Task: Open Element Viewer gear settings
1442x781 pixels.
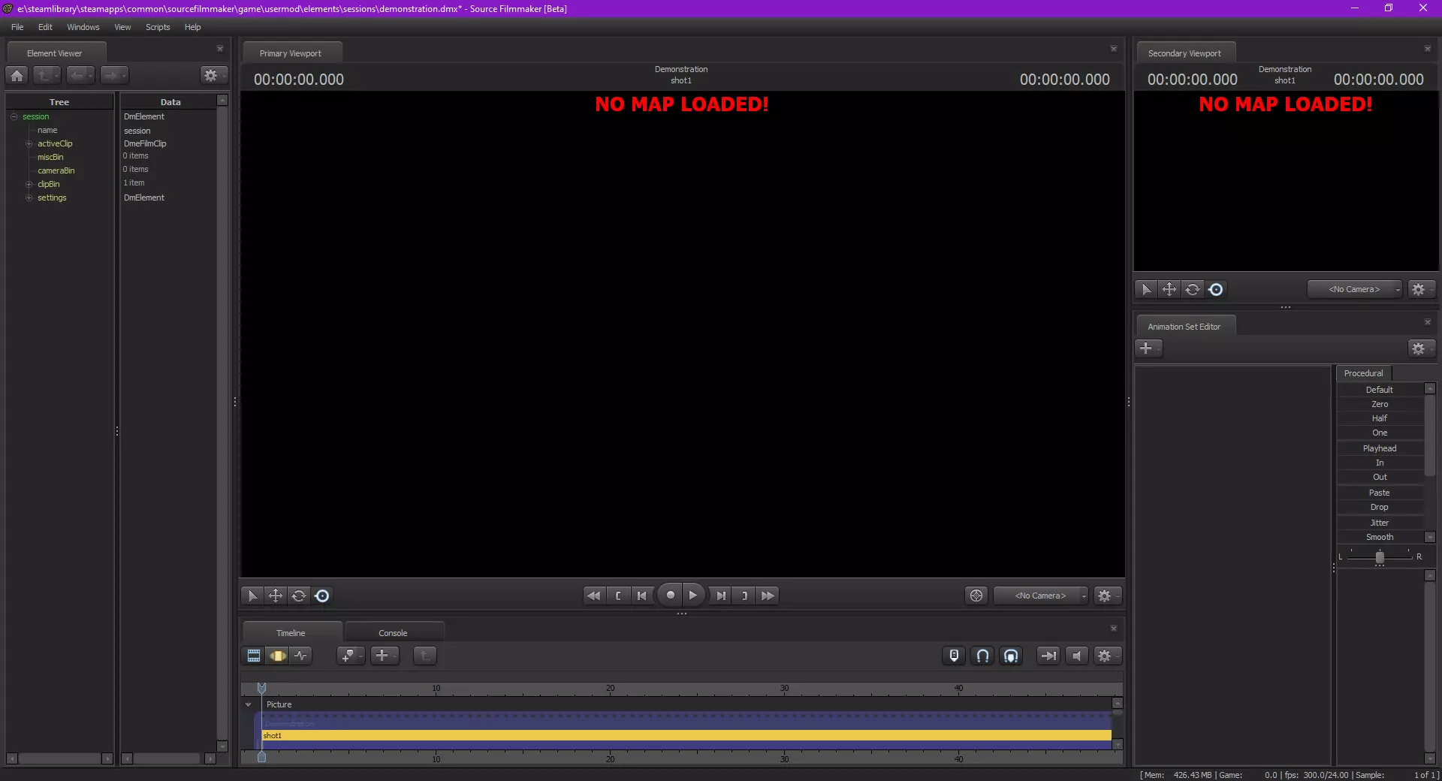Action: click(x=213, y=75)
